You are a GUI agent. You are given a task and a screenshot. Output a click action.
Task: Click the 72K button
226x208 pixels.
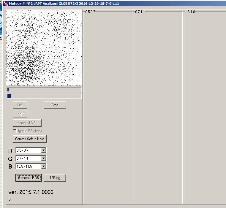(x=20, y=114)
